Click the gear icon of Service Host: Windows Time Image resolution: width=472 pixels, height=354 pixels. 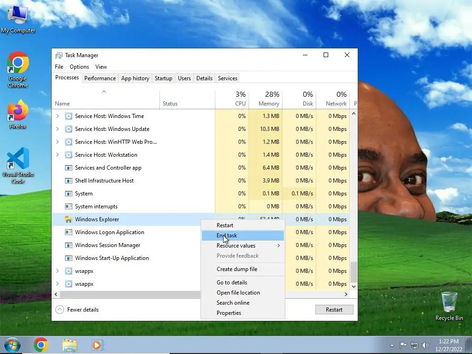tap(68, 116)
